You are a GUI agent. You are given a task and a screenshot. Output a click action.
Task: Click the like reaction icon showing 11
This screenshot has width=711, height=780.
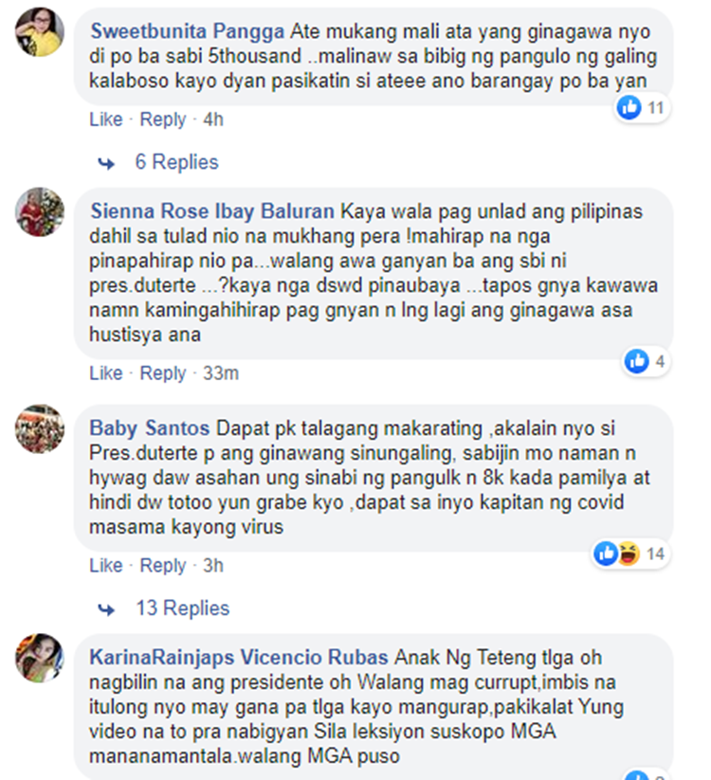click(629, 107)
